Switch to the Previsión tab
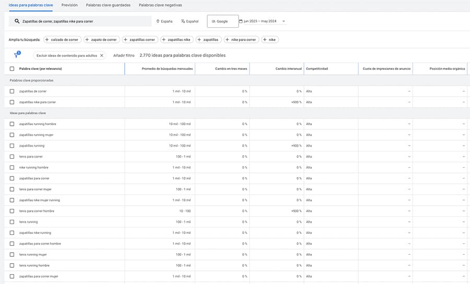The image size is (470, 284). 69,5
